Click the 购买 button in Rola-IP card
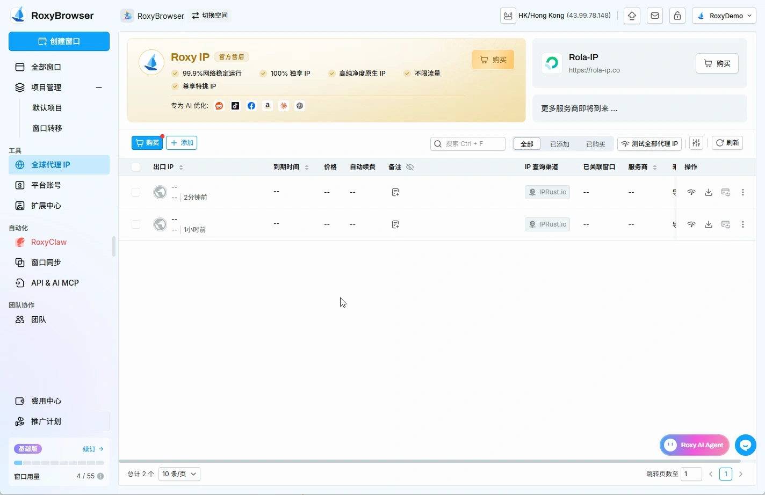Screen dimensions: 765x495 (x=717, y=63)
